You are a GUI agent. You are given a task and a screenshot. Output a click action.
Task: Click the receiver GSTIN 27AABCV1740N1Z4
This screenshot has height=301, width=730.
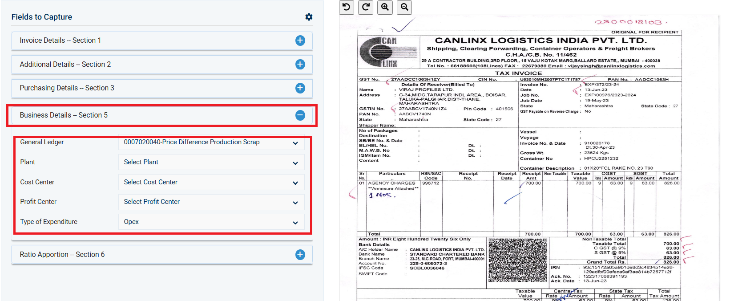[x=423, y=109]
